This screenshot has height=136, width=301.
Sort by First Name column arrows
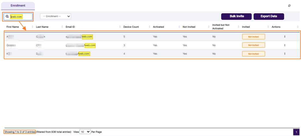click(32, 27)
